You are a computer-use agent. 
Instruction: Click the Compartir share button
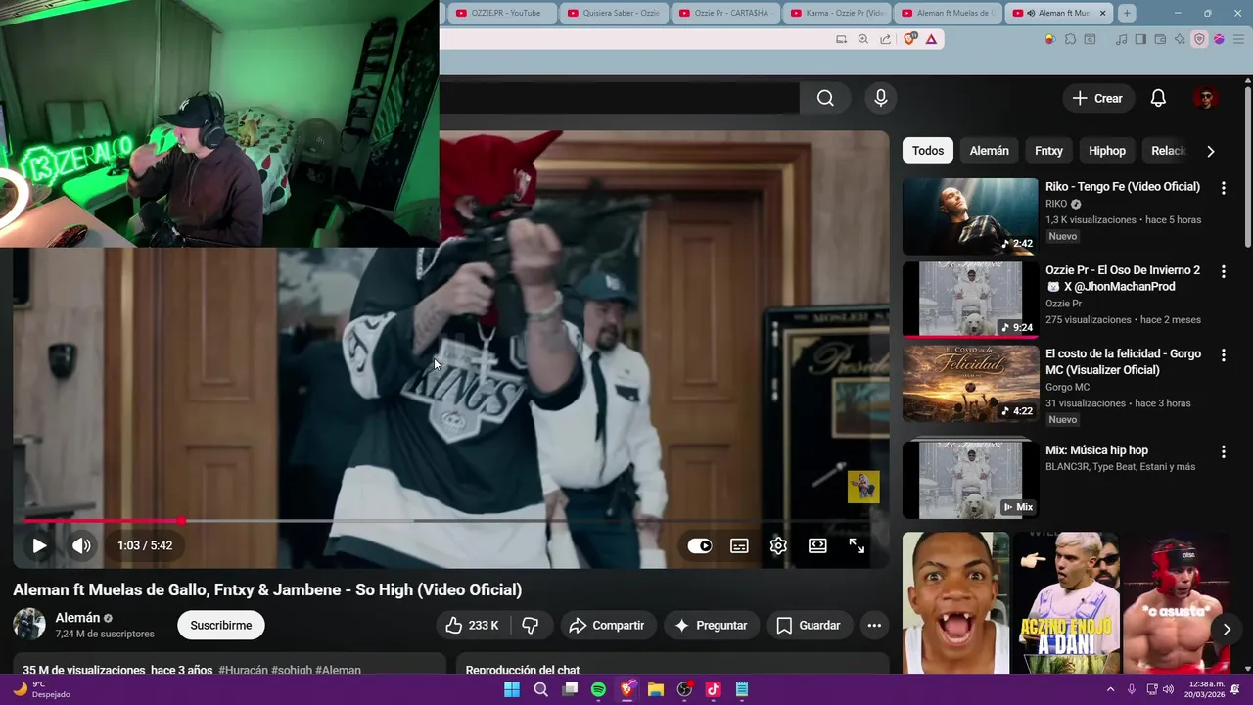[x=607, y=625]
